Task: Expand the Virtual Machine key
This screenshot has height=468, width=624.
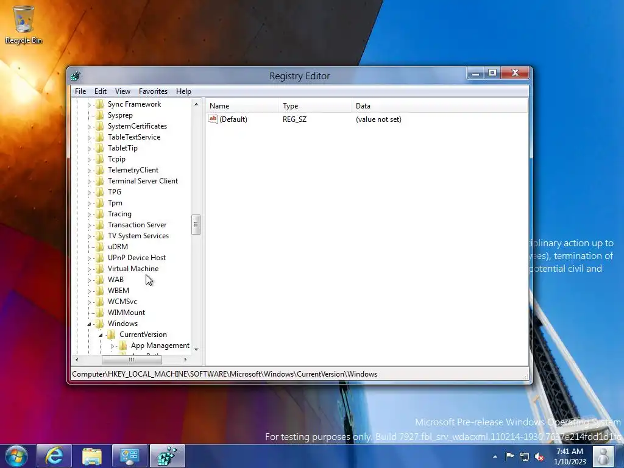Action: point(89,269)
